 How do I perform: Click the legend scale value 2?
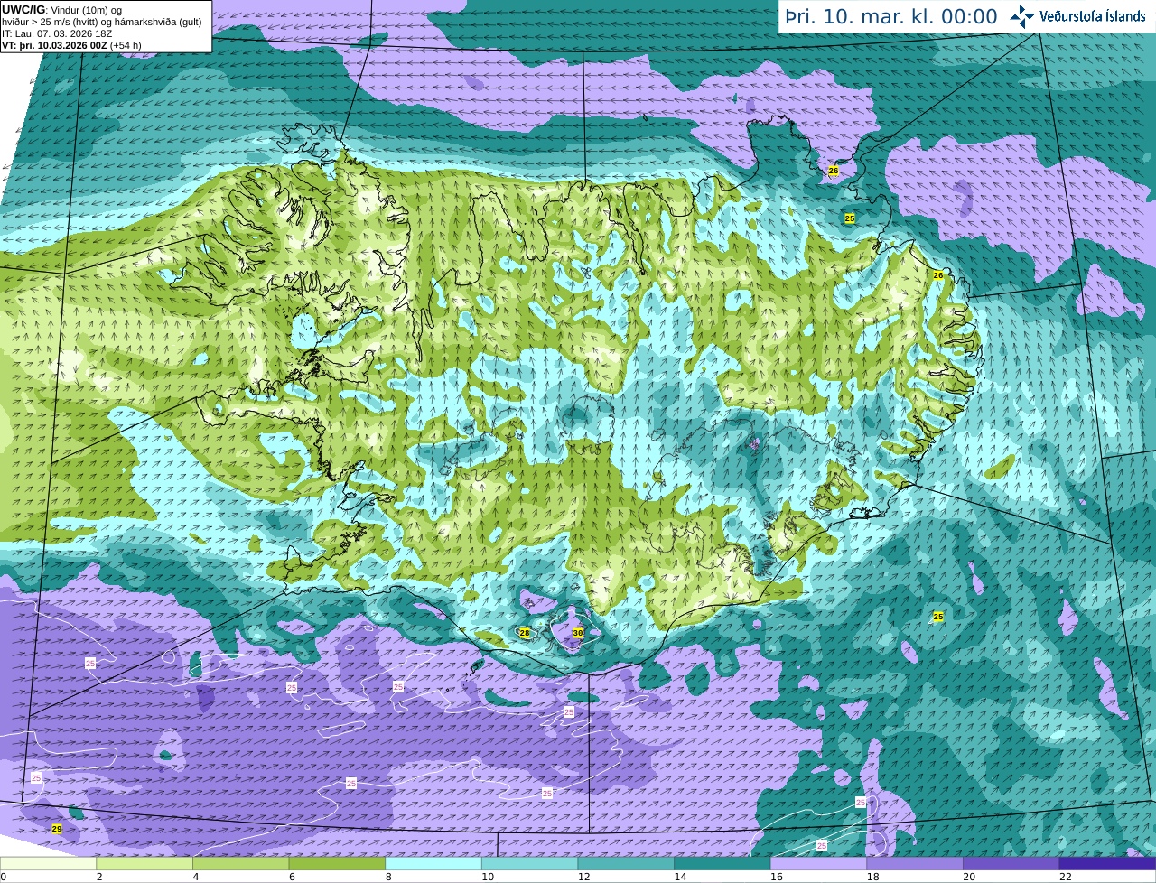pyautogui.click(x=99, y=877)
